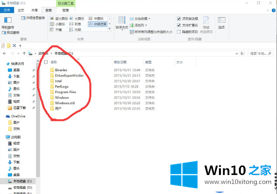Click the quick access delete X icon
This screenshot has width=277, height=194.
click(x=14, y=46)
